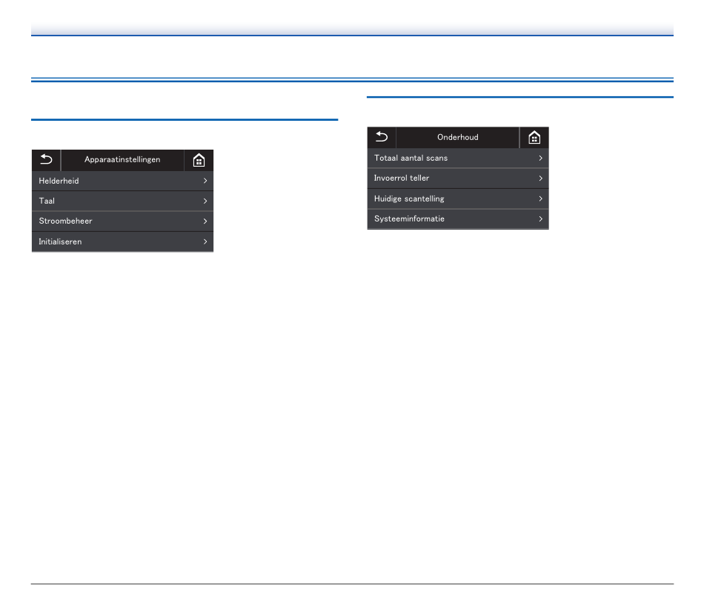Open Huidige scantelling
This screenshot has width=704, height=597.
[458, 199]
